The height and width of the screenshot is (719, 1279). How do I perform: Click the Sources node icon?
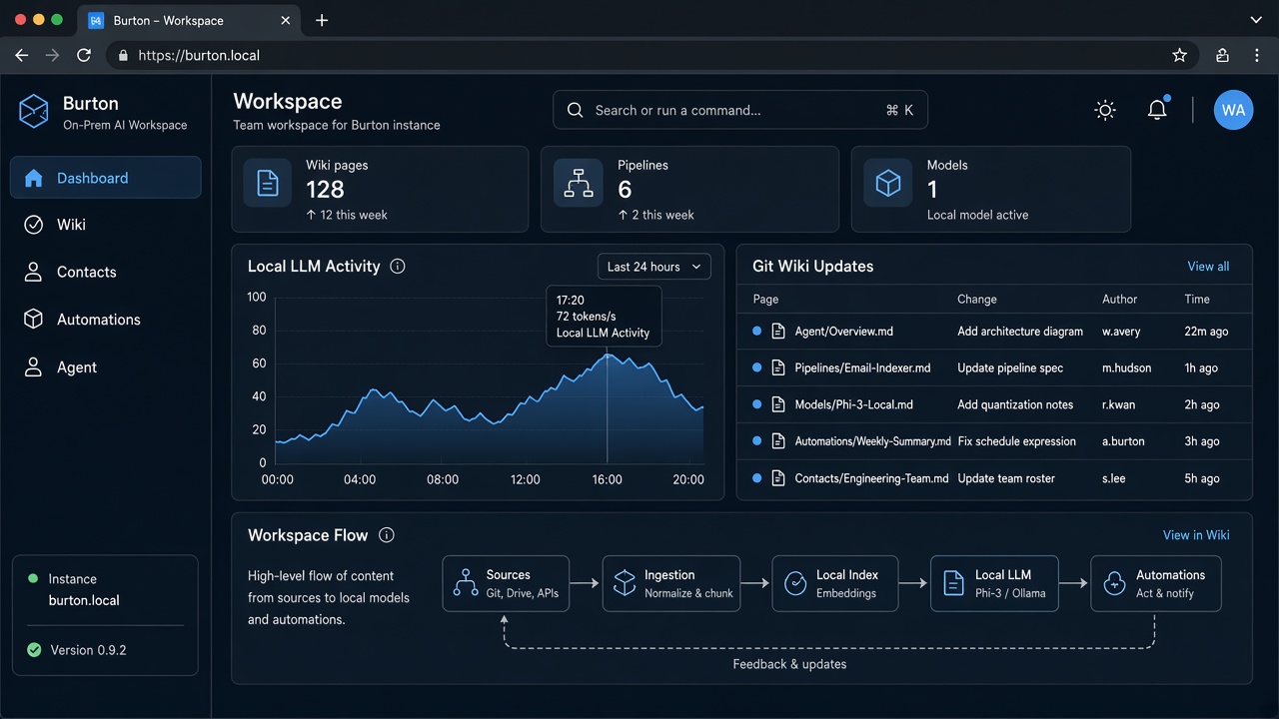(x=466, y=583)
